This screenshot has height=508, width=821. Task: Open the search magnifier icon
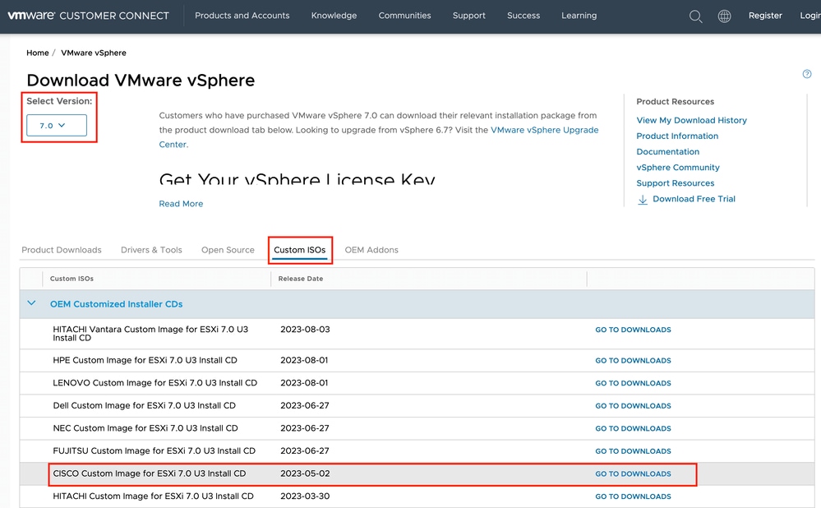(x=695, y=16)
